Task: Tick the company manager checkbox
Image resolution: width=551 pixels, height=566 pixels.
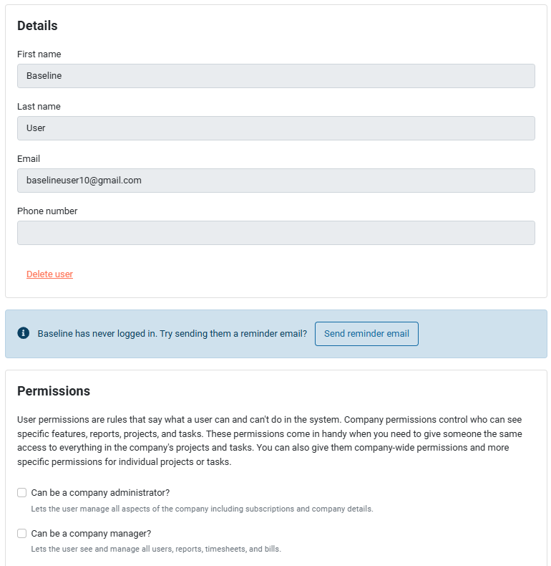Action: tap(22, 534)
